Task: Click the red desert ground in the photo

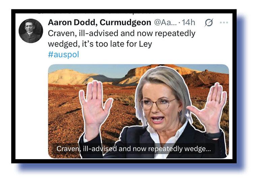Action: [x=66, y=115]
